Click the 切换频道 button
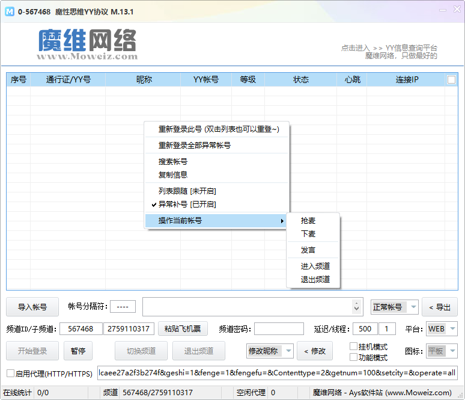465x400 pixels. pos(141,351)
